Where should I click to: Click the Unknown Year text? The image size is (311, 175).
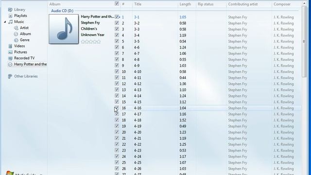93,35
